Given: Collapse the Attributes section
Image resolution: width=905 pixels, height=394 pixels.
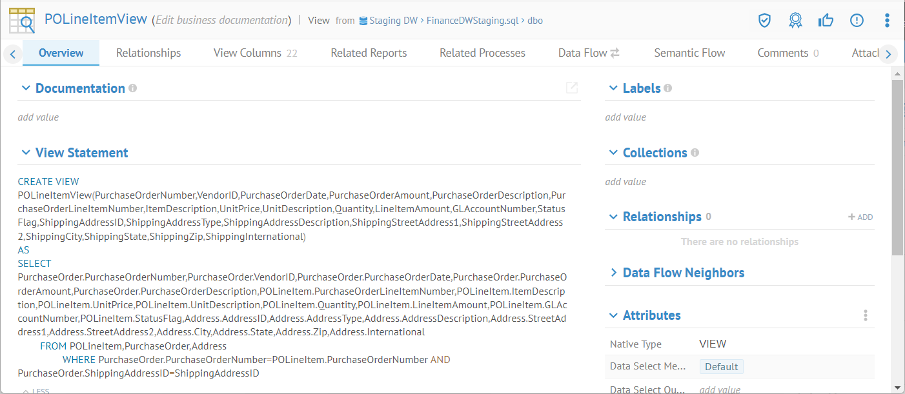Looking at the screenshot, I should pos(613,315).
